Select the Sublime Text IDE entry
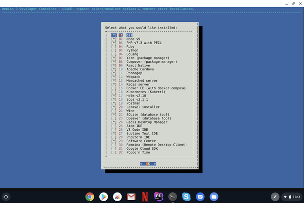Image resolution: width=304 pixels, height=203 pixels. coord(134,134)
